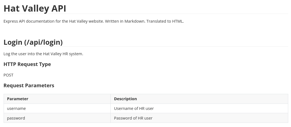The height and width of the screenshot is (127, 291).
Task: Click the Express API documentation intro paragraph
Action: point(93,21)
